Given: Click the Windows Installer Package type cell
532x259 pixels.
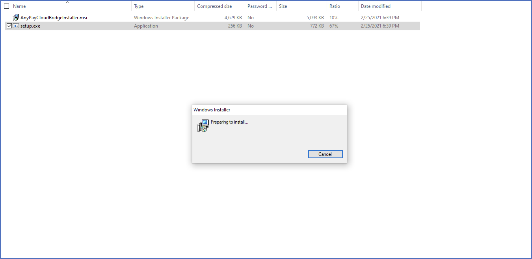Looking at the screenshot, I should tap(162, 18).
